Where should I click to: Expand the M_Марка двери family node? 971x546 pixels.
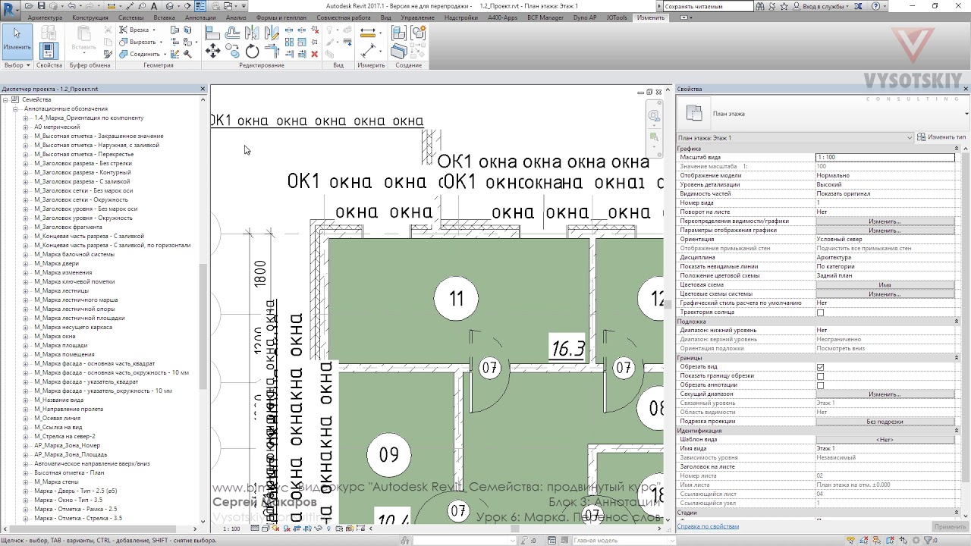(25, 264)
